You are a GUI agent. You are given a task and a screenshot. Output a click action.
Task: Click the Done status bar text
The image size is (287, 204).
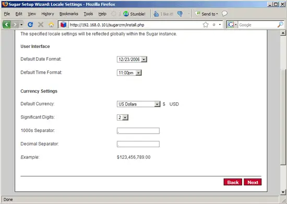click(8, 199)
